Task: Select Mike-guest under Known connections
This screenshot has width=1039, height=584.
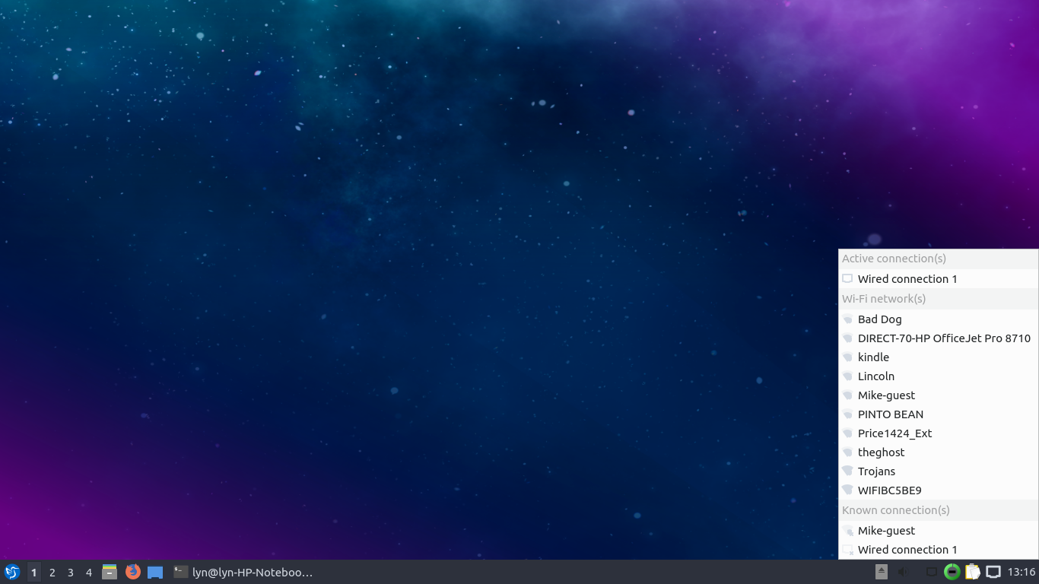Action: coord(886,531)
